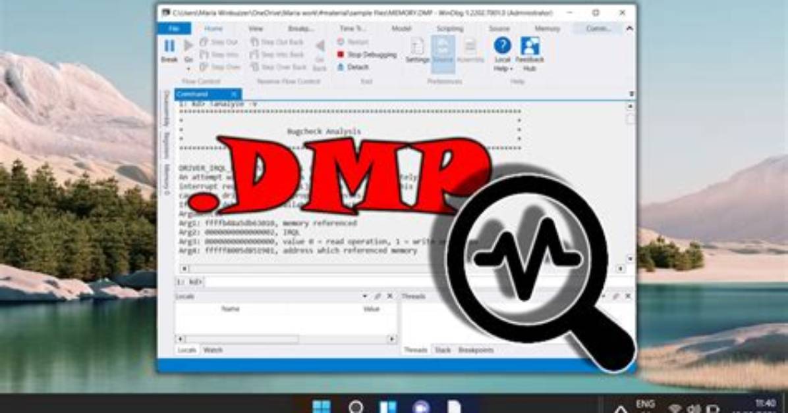Toggle the Assembly preference button
Image resolution: width=788 pixels, height=413 pixels.
(470, 50)
